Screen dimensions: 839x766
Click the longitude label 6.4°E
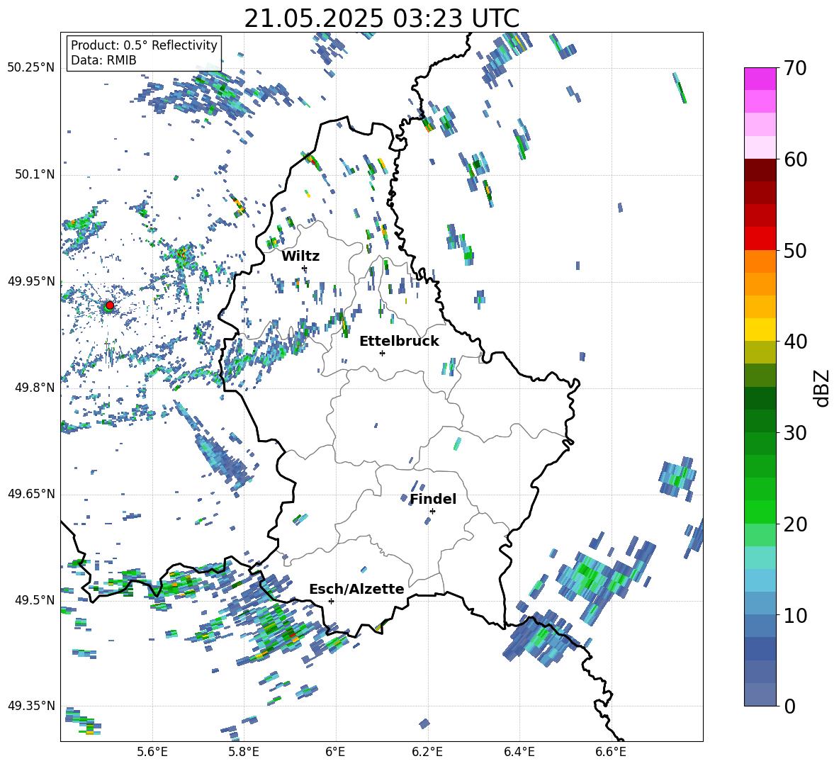(519, 752)
